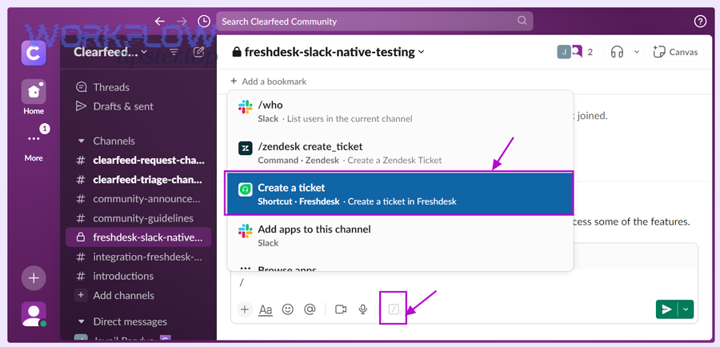Record an audio clip with microphone icon

coord(363,309)
